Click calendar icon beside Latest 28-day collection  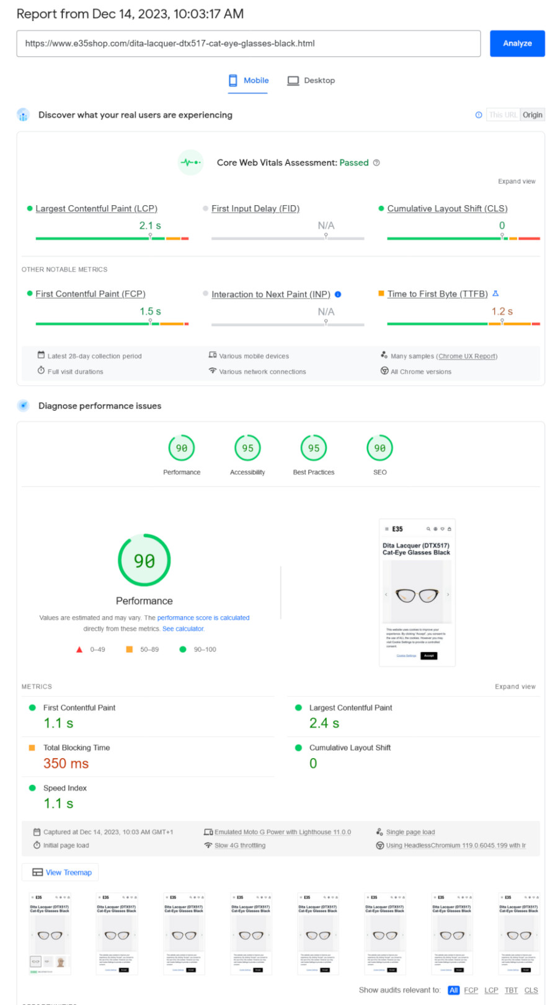[41, 355]
